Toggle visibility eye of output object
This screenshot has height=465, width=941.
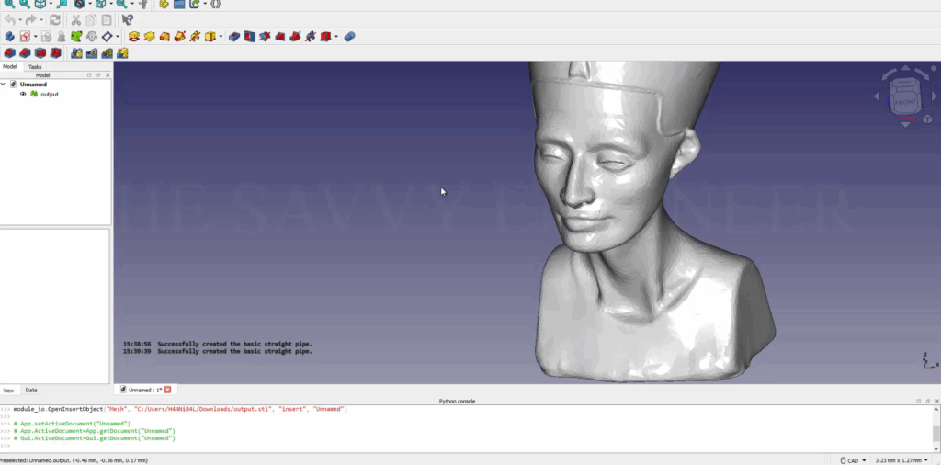(23, 94)
